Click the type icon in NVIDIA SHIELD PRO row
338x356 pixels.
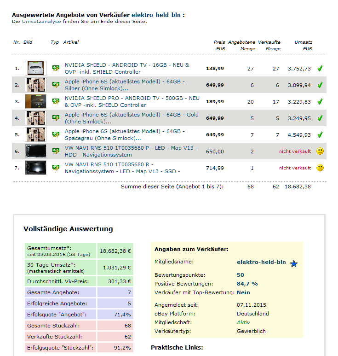coord(56,101)
